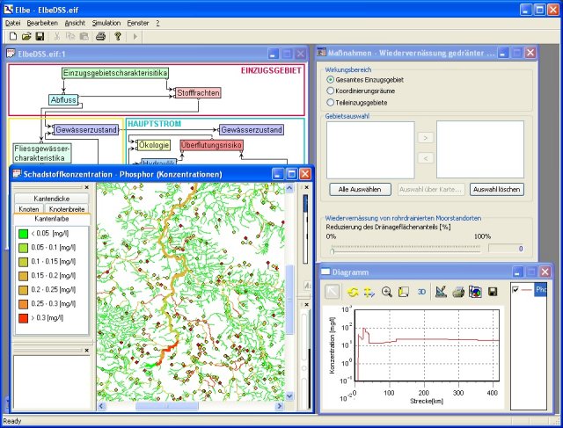Viewport: 563px width, 428px height.
Task: Select the Koordinierungsräume radio option
Action: click(x=331, y=90)
